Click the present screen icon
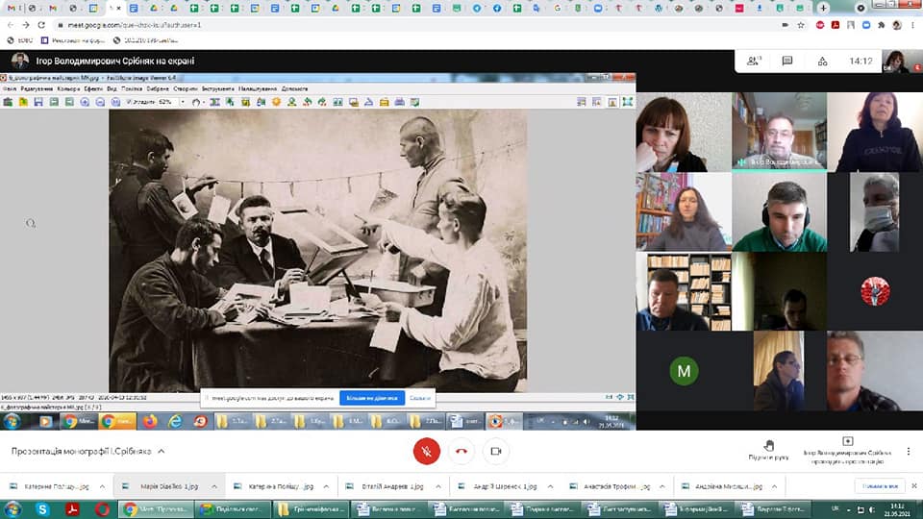Screen dimensions: 923x519 (x=847, y=443)
